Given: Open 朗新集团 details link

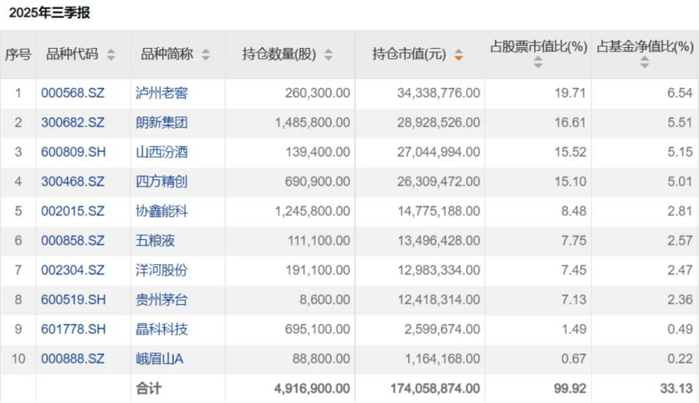Looking at the screenshot, I should point(162,122).
